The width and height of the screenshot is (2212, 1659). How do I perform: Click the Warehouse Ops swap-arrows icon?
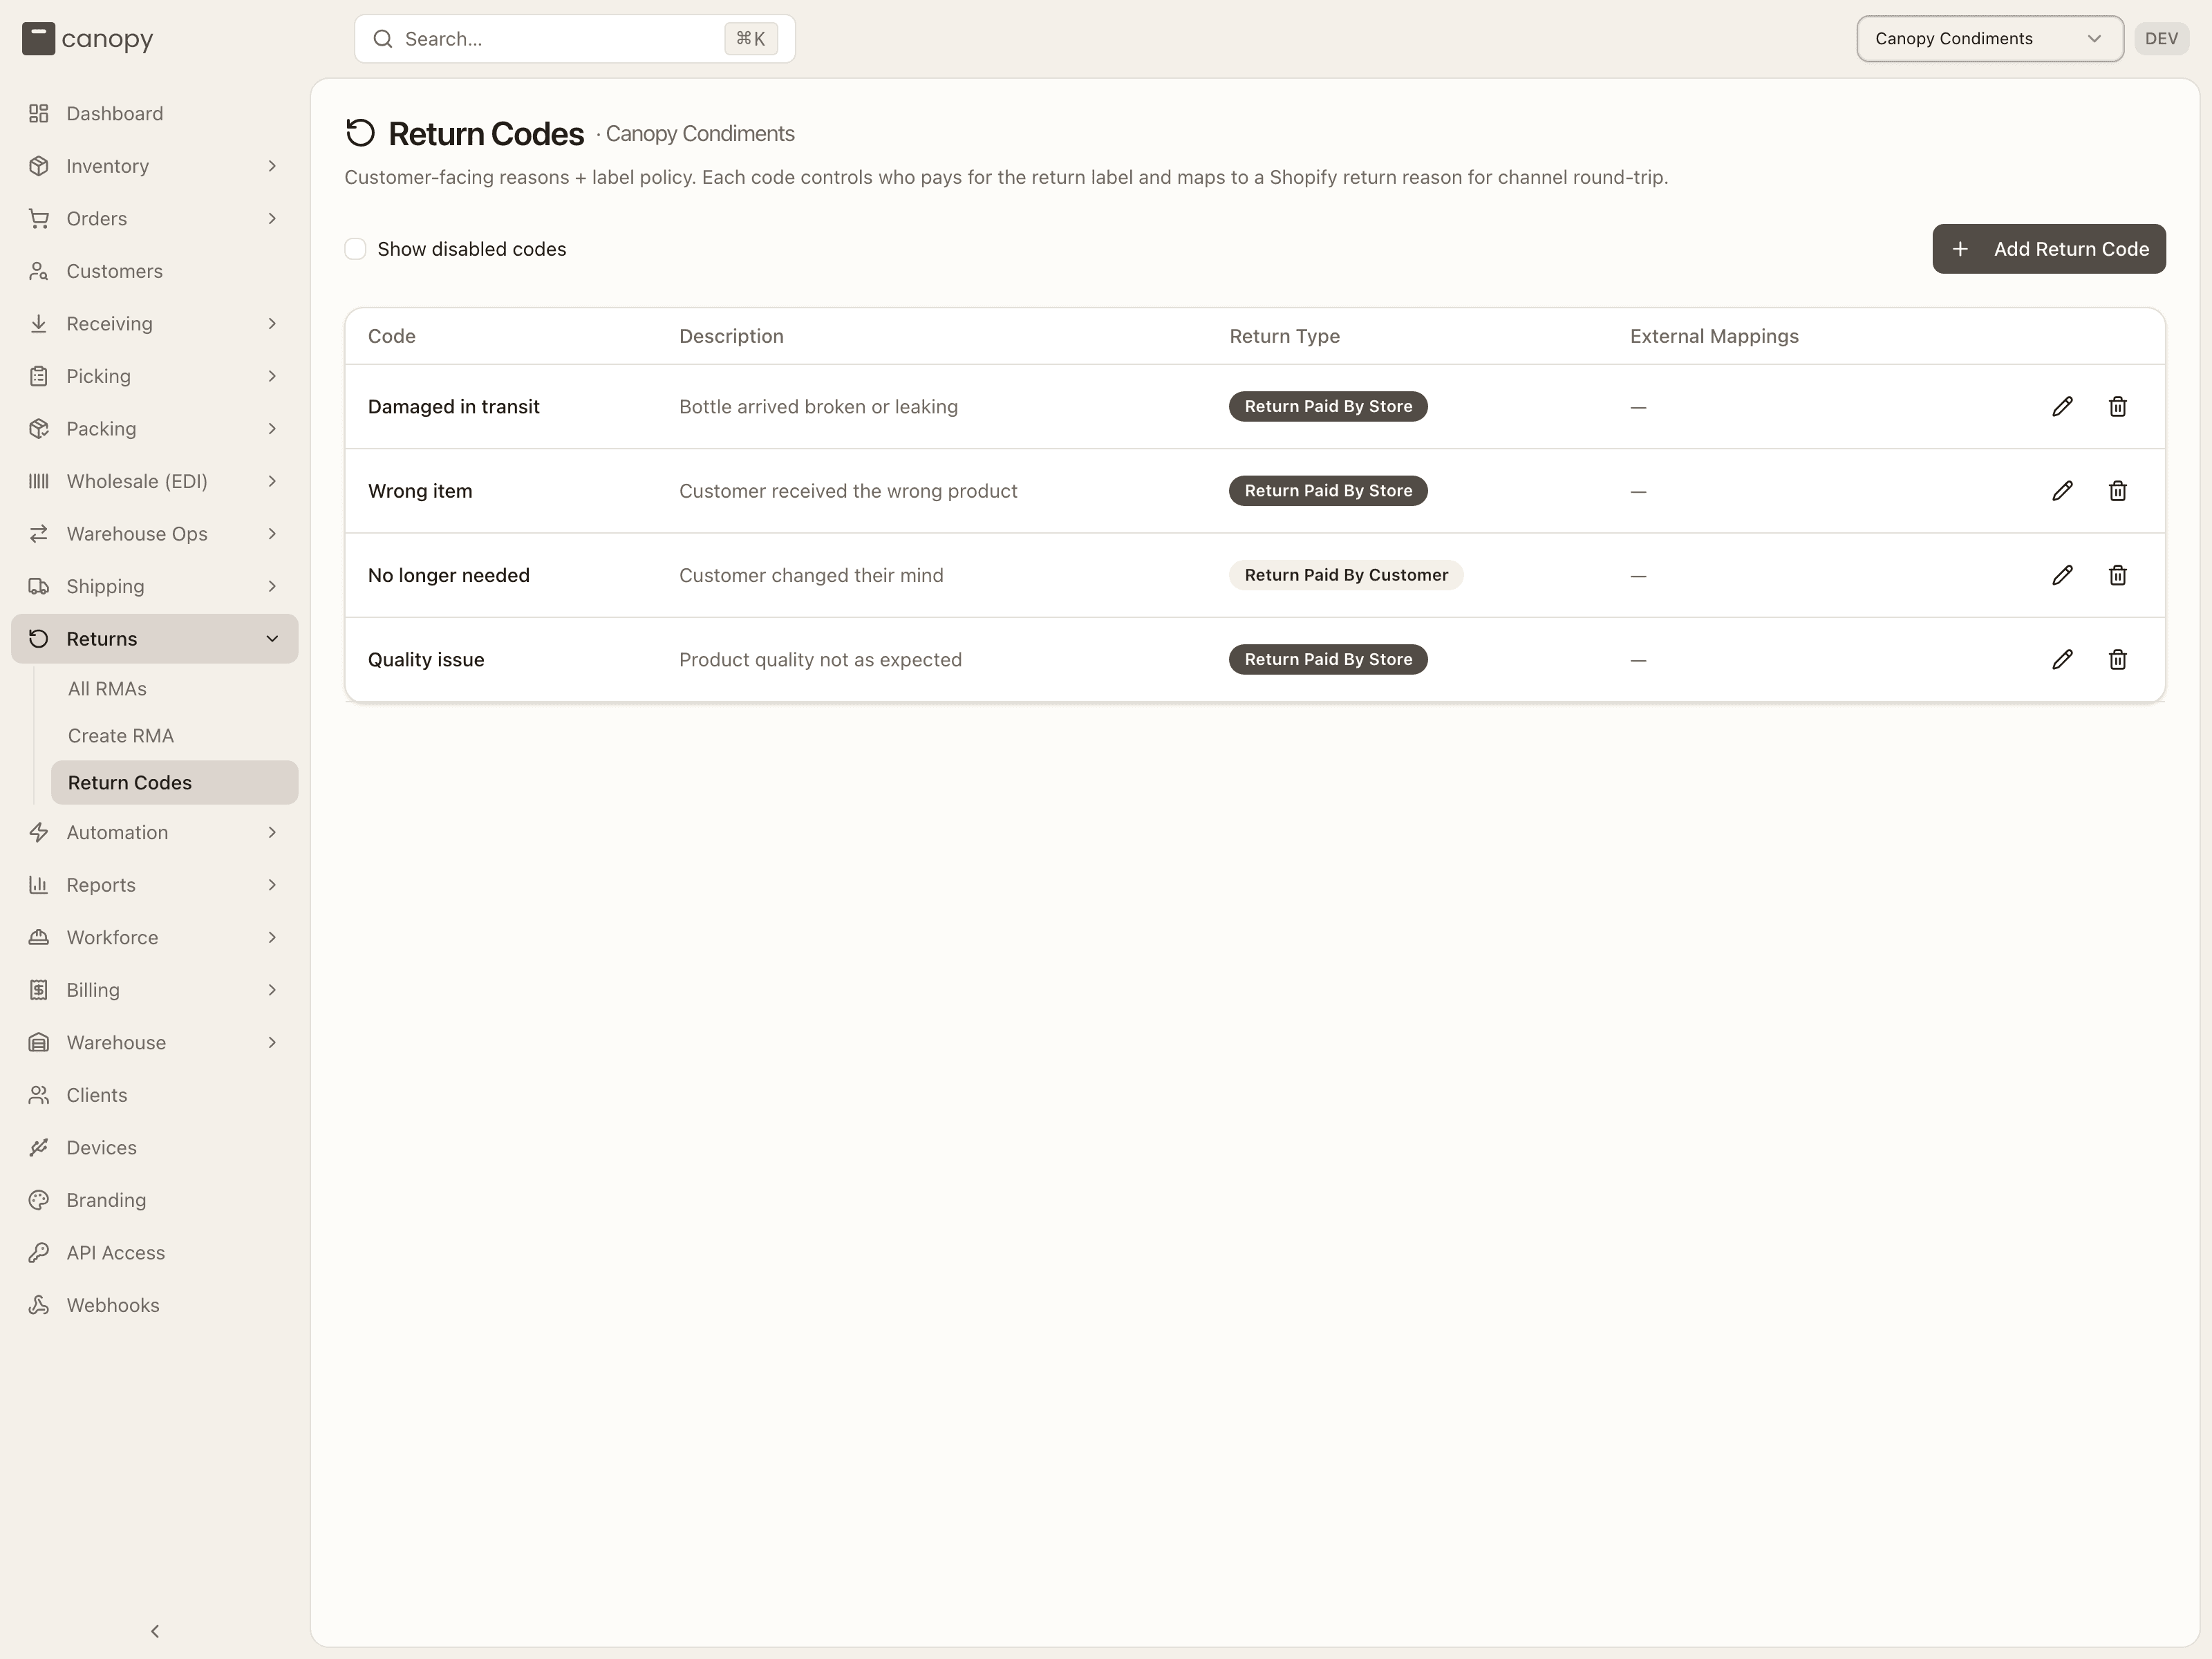(39, 534)
